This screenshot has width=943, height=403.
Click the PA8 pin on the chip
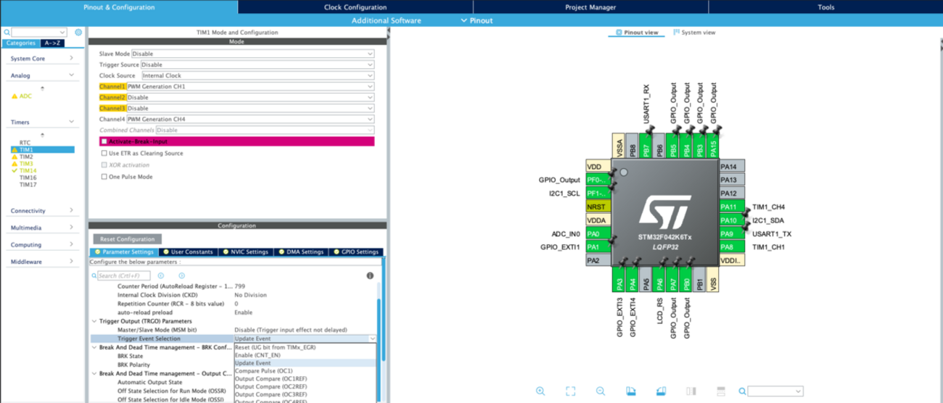pyautogui.click(x=729, y=247)
